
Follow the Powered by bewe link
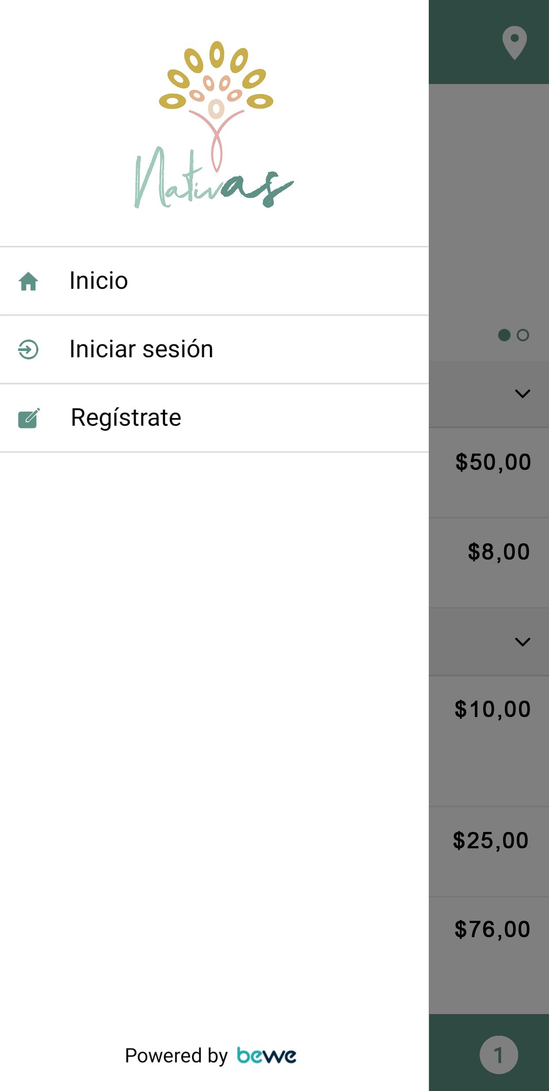click(210, 1056)
